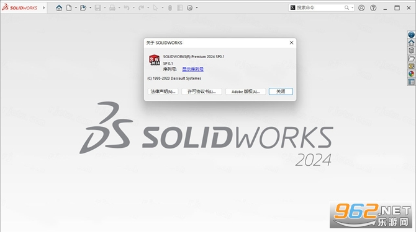Screen dimensions: 416x232
Task: Open File Properties list icon in toolbar
Action: [x=180, y=8]
